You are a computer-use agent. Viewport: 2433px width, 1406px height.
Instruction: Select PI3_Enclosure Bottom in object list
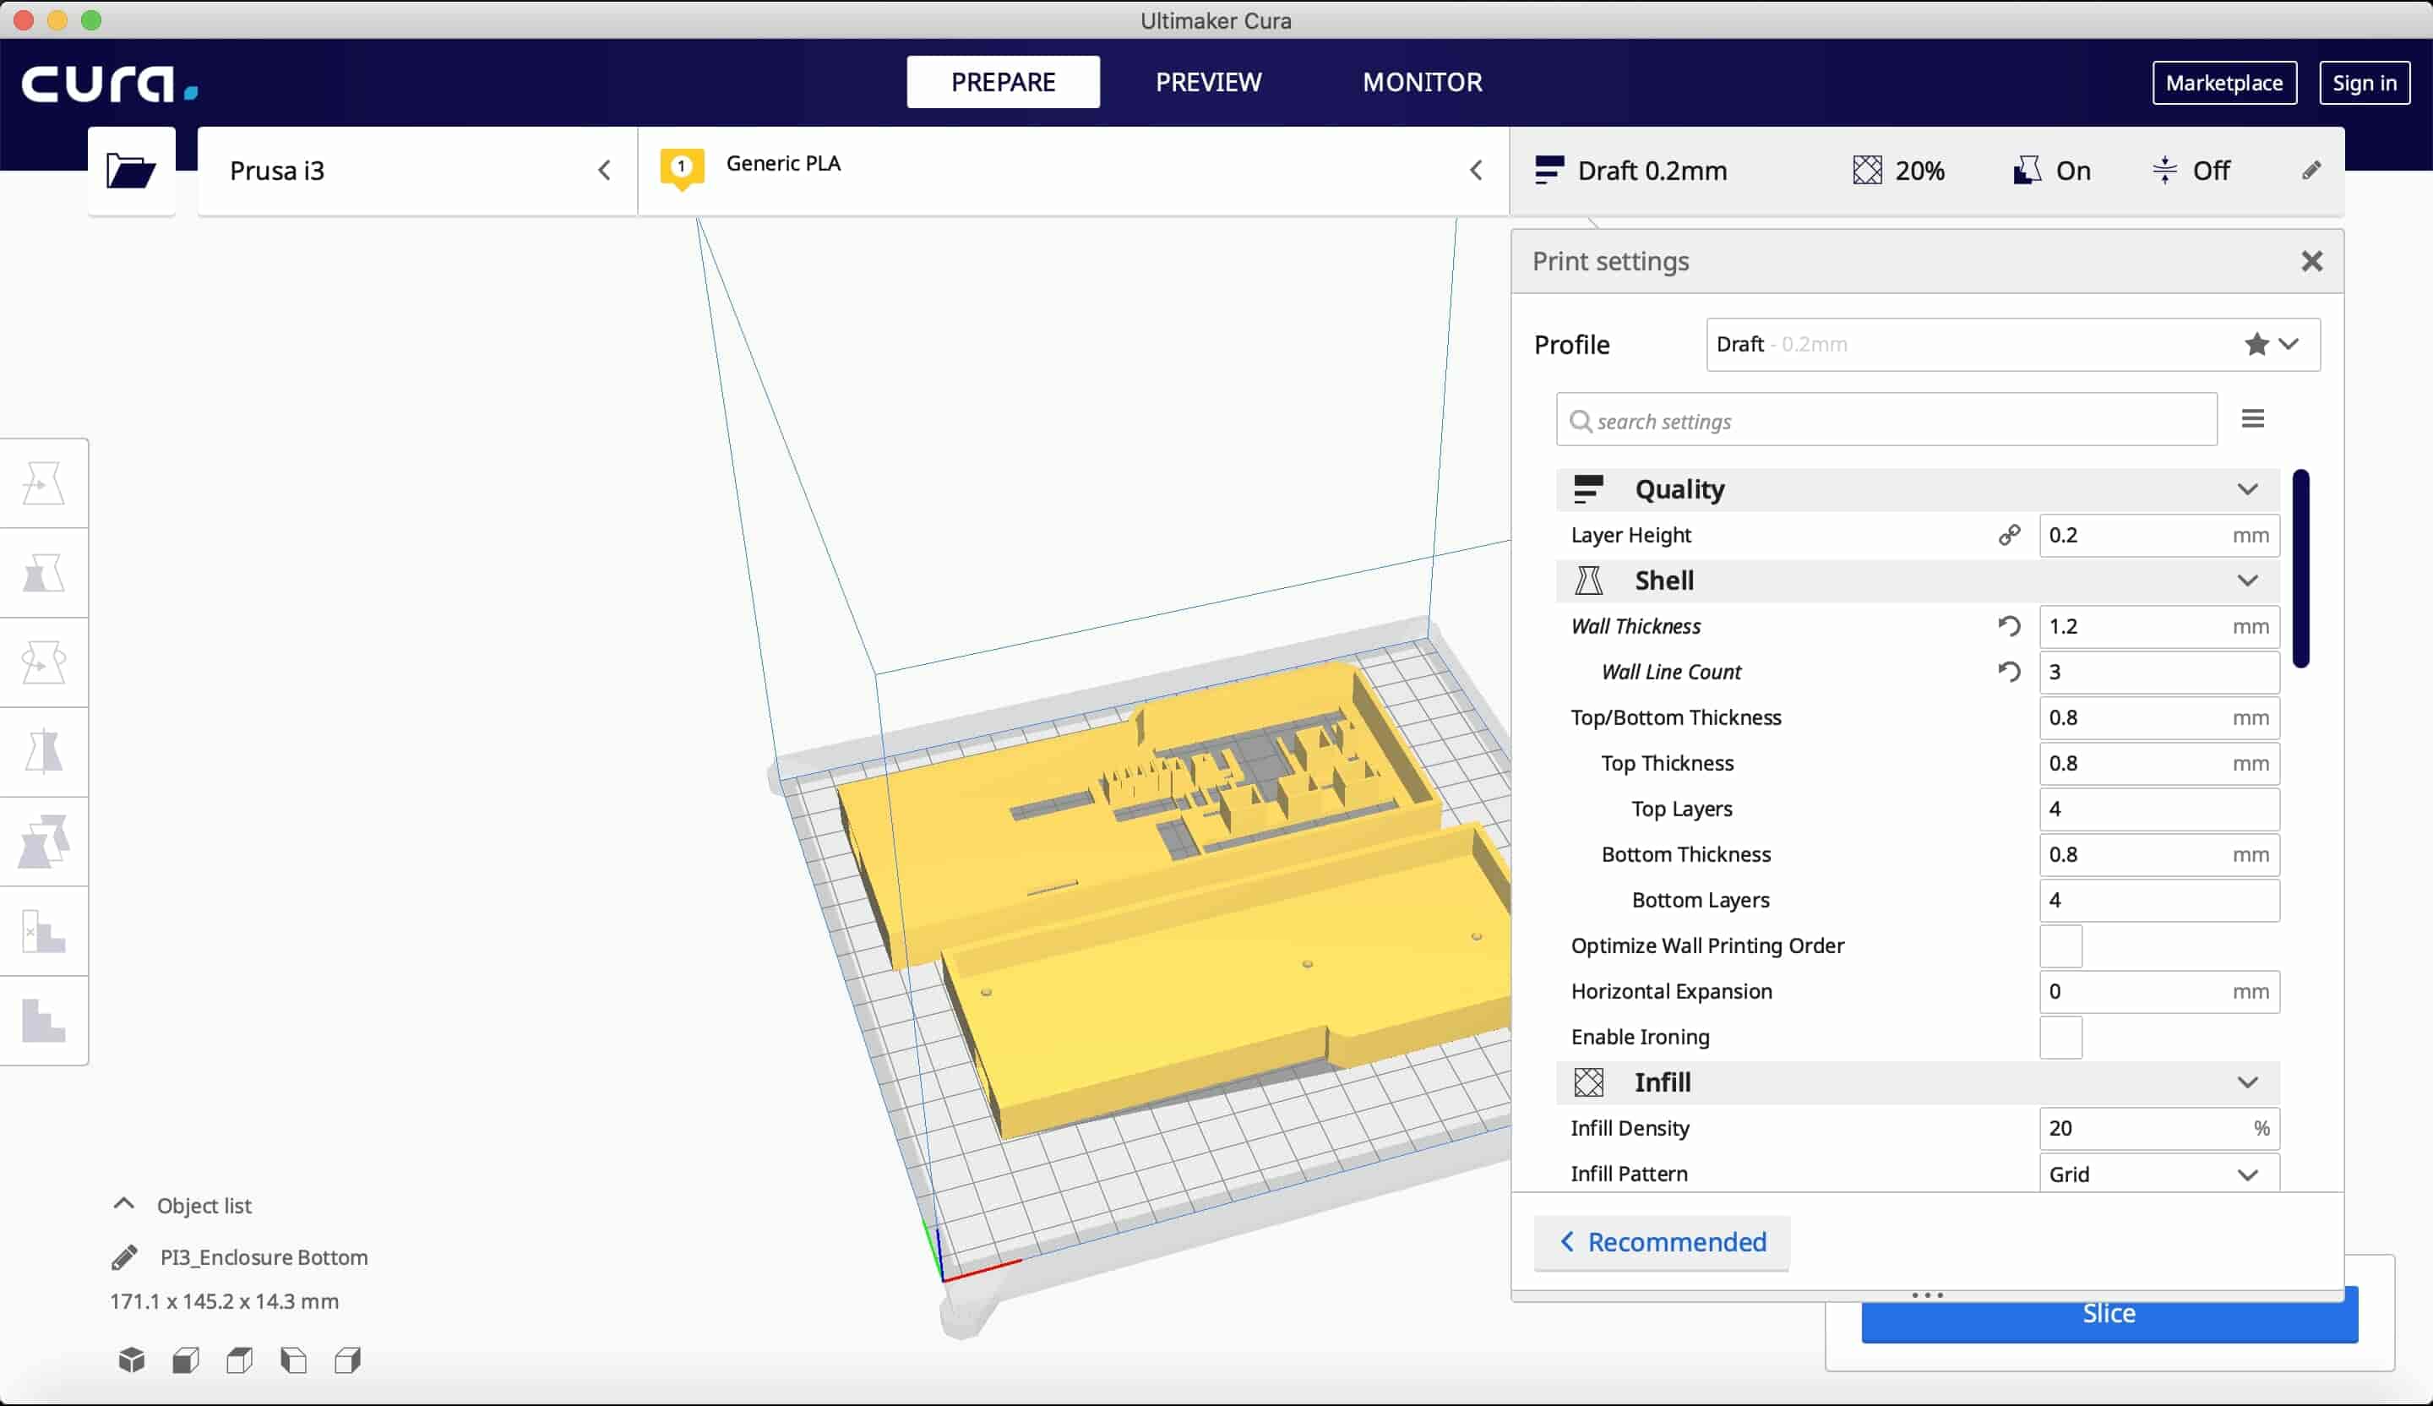coord(264,1257)
